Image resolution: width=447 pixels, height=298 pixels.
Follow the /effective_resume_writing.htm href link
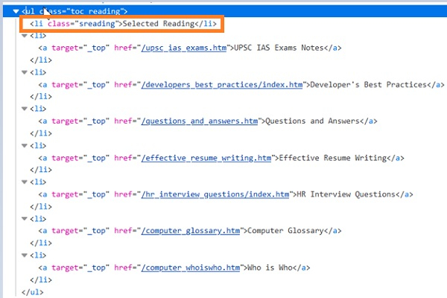(206, 158)
